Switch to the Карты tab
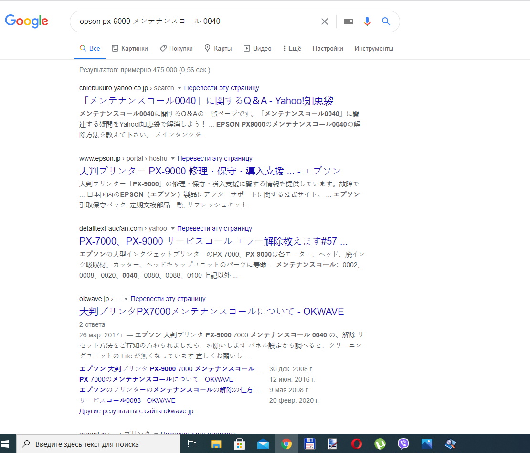Viewport: 530px width, 453px height. (218, 48)
